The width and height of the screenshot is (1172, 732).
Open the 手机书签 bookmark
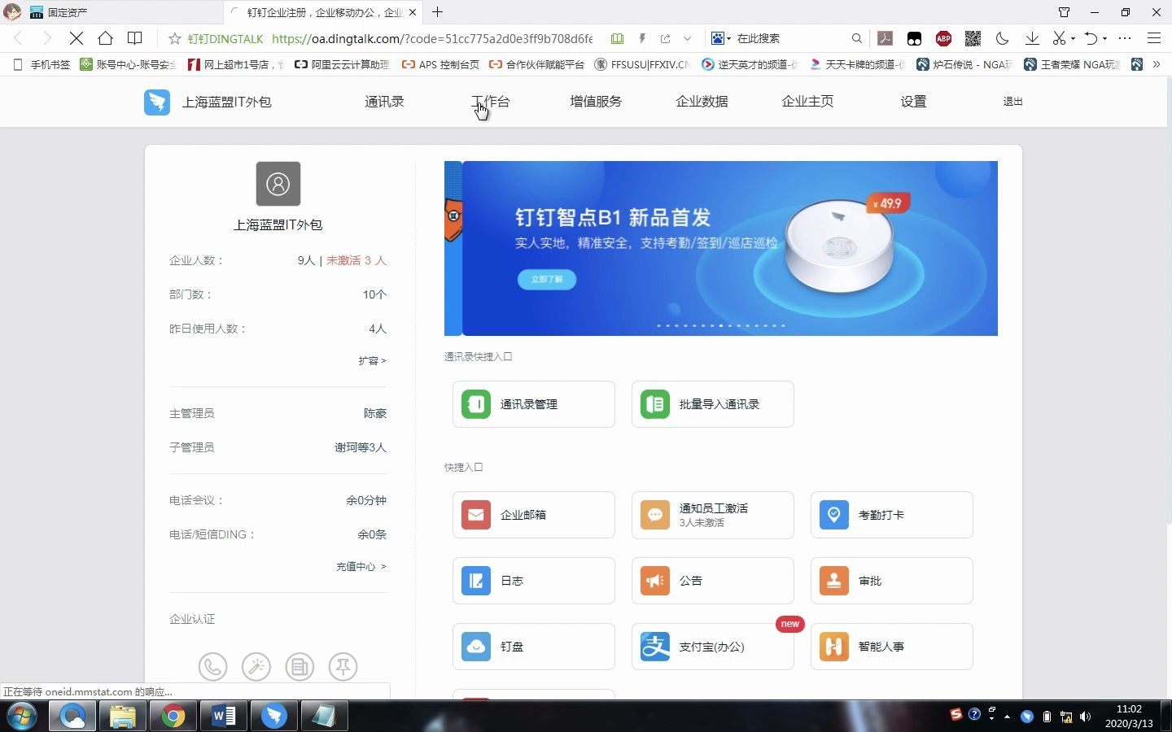pyautogui.click(x=42, y=64)
